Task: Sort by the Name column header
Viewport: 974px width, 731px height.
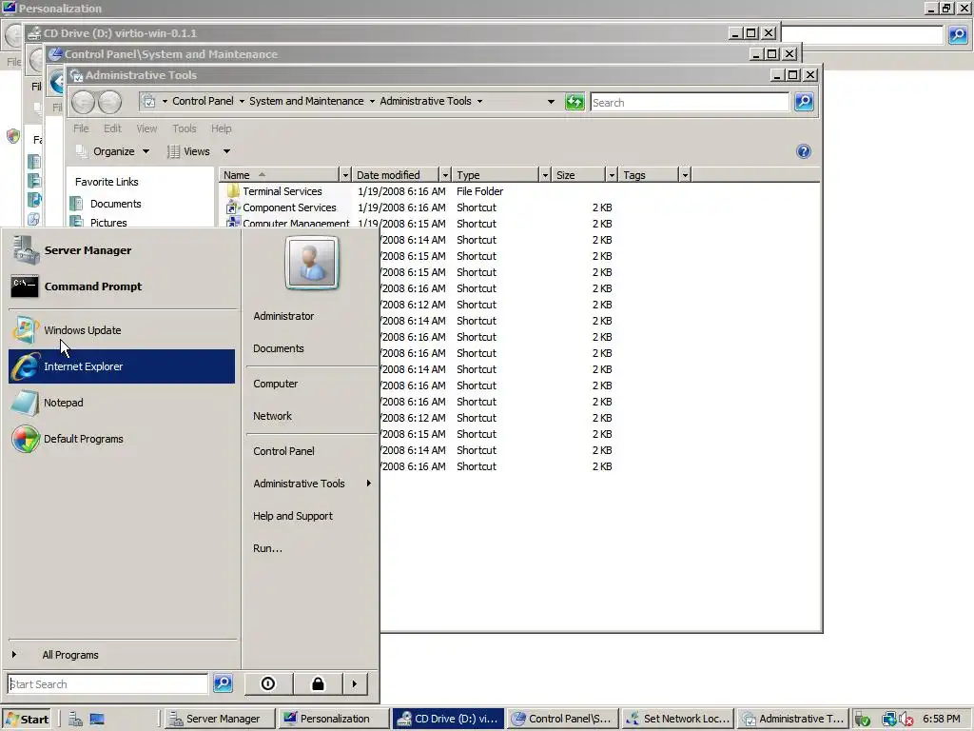Action: coord(280,175)
